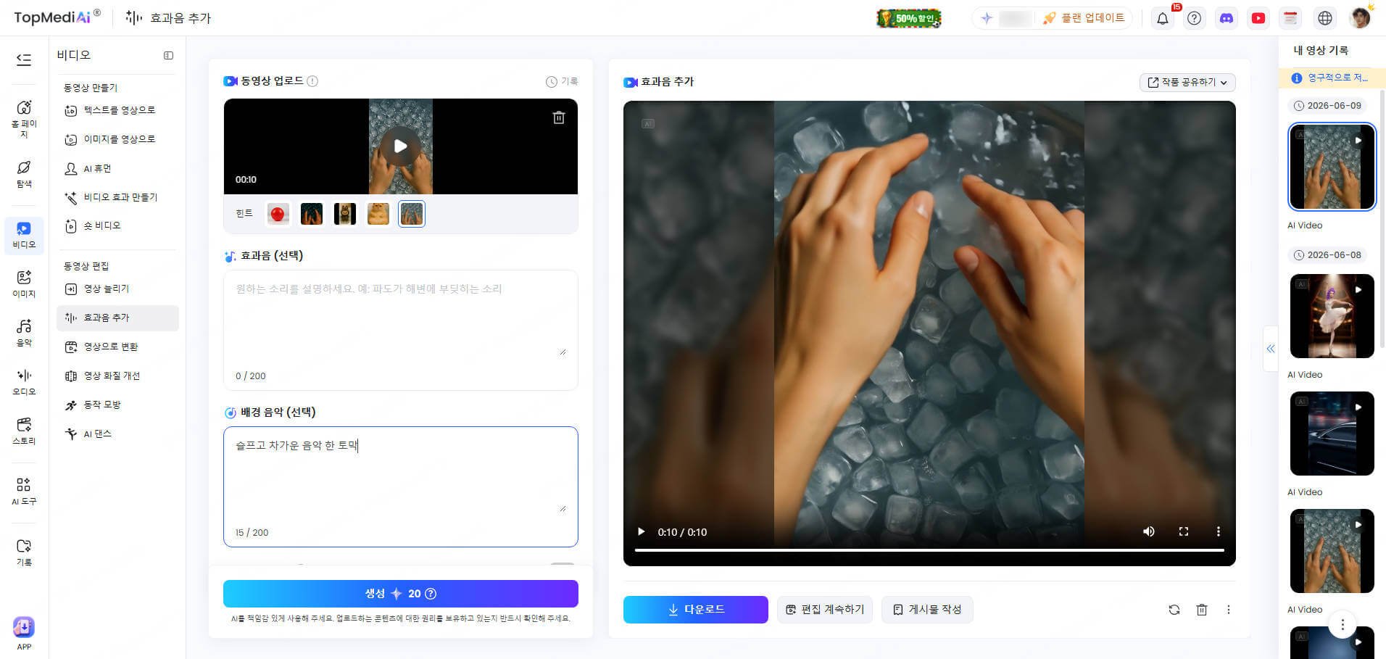Open the 홈 페이지 sidebar icon

(24, 118)
